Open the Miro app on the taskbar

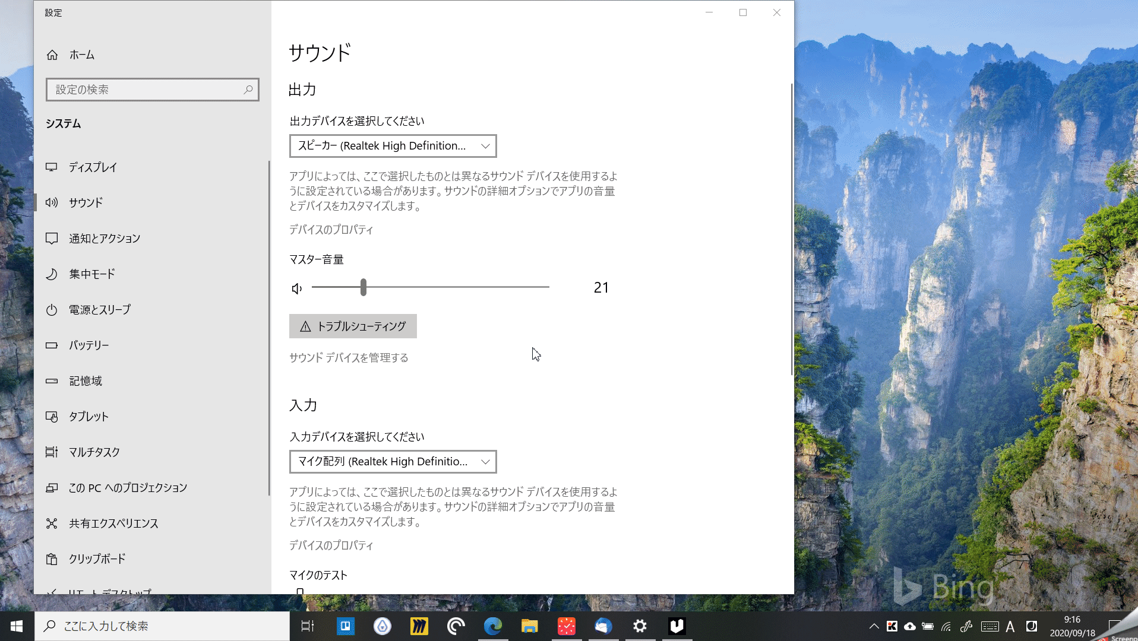[x=419, y=626]
